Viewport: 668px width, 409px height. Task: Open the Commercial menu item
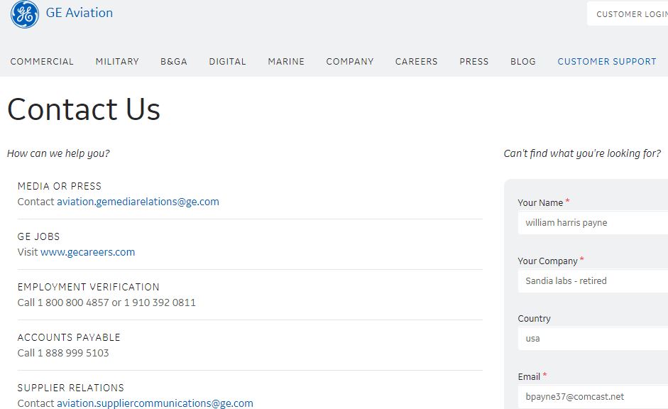(42, 62)
